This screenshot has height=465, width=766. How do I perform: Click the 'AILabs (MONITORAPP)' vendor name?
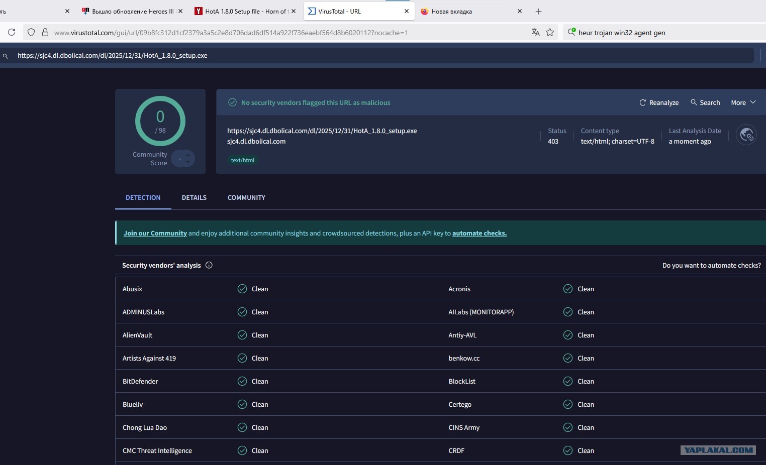click(x=481, y=312)
